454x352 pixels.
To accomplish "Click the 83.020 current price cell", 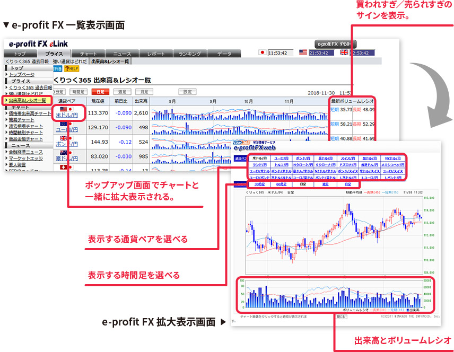I will (x=98, y=156).
